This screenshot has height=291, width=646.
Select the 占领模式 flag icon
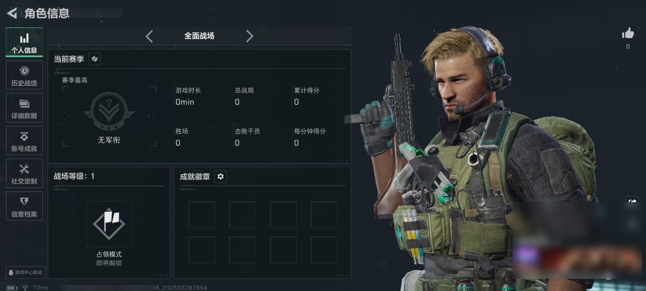pos(109,224)
